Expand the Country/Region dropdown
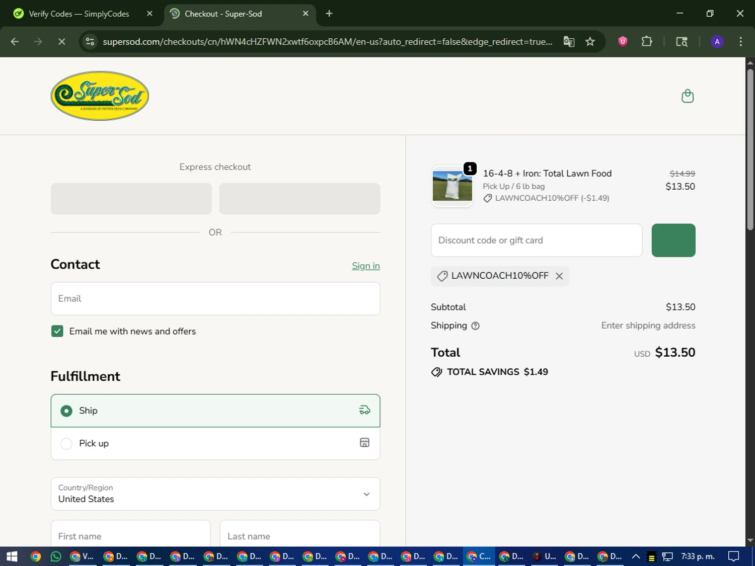 215,494
